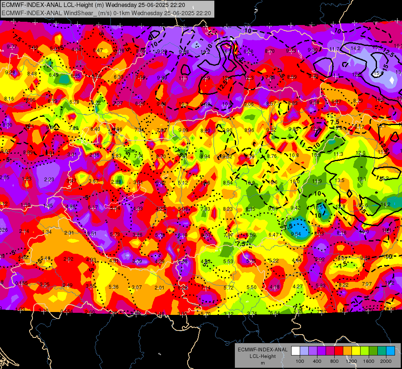The width and height of the screenshot is (402, 369).
Task: Select the 800 legend scale label
Action: pyautogui.click(x=334, y=361)
